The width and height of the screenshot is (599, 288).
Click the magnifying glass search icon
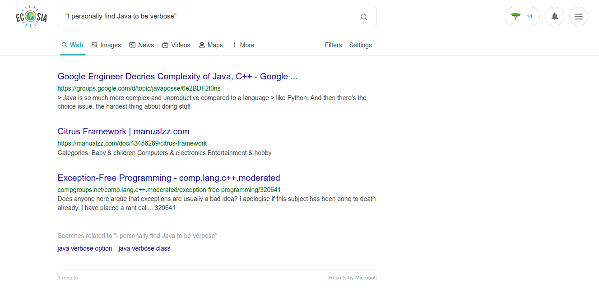tap(364, 17)
